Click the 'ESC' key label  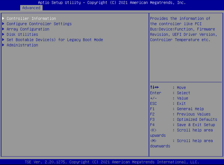pos(153,103)
